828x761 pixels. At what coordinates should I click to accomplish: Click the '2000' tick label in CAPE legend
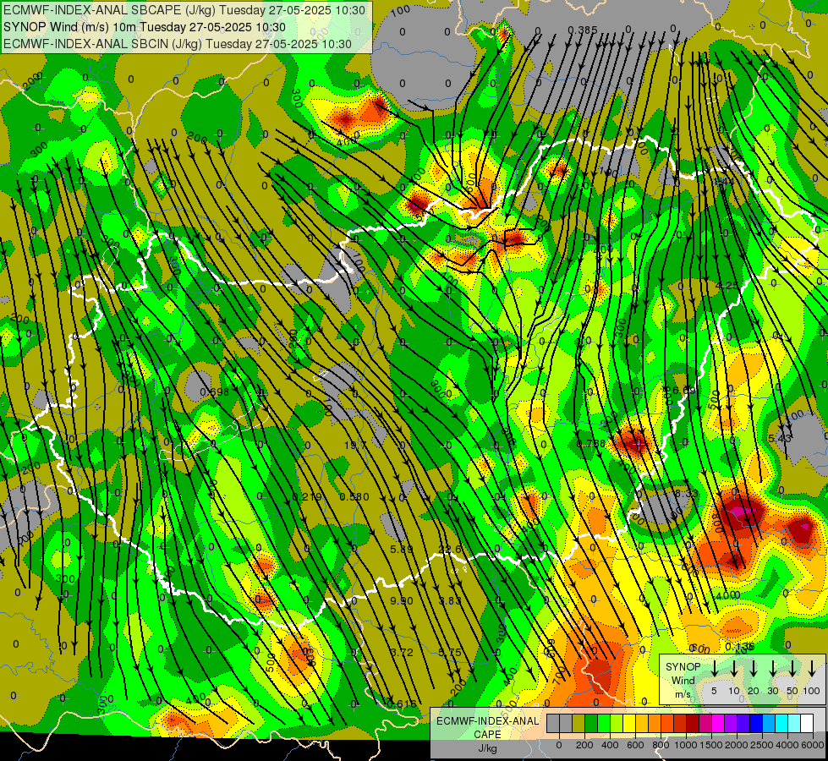pyautogui.click(x=736, y=745)
